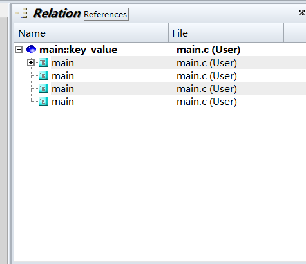Image resolution: width=306 pixels, height=264 pixels.
Task: Click main.c (User) in the first main row
Action: coord(207,63)
